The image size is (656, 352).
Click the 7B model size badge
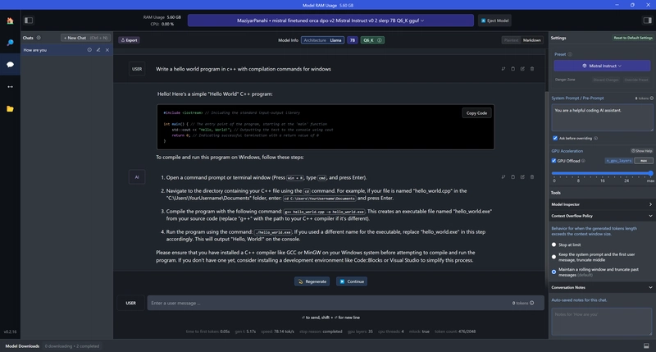(353, 40)
